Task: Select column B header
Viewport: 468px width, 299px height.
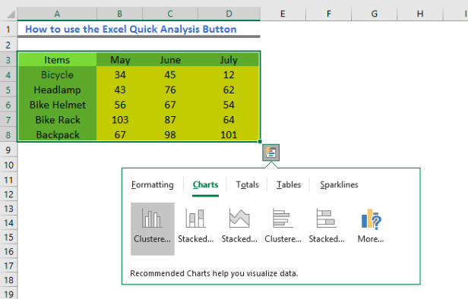Action: tap(120, 14)
